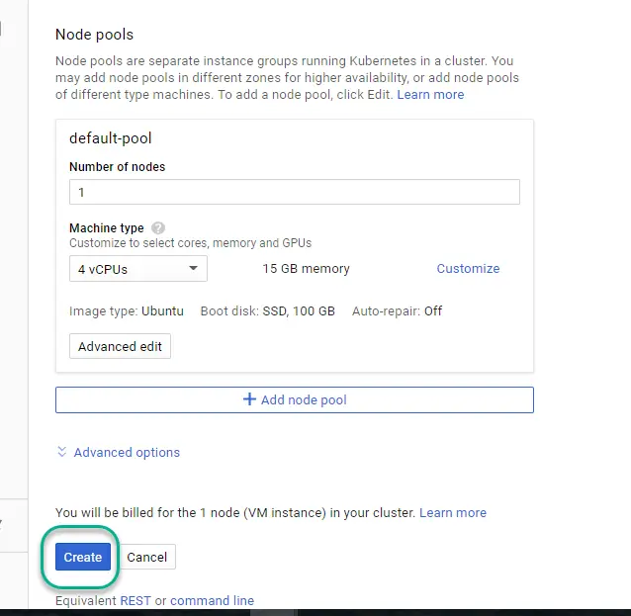Click the Node pools heading

[94, 35]
